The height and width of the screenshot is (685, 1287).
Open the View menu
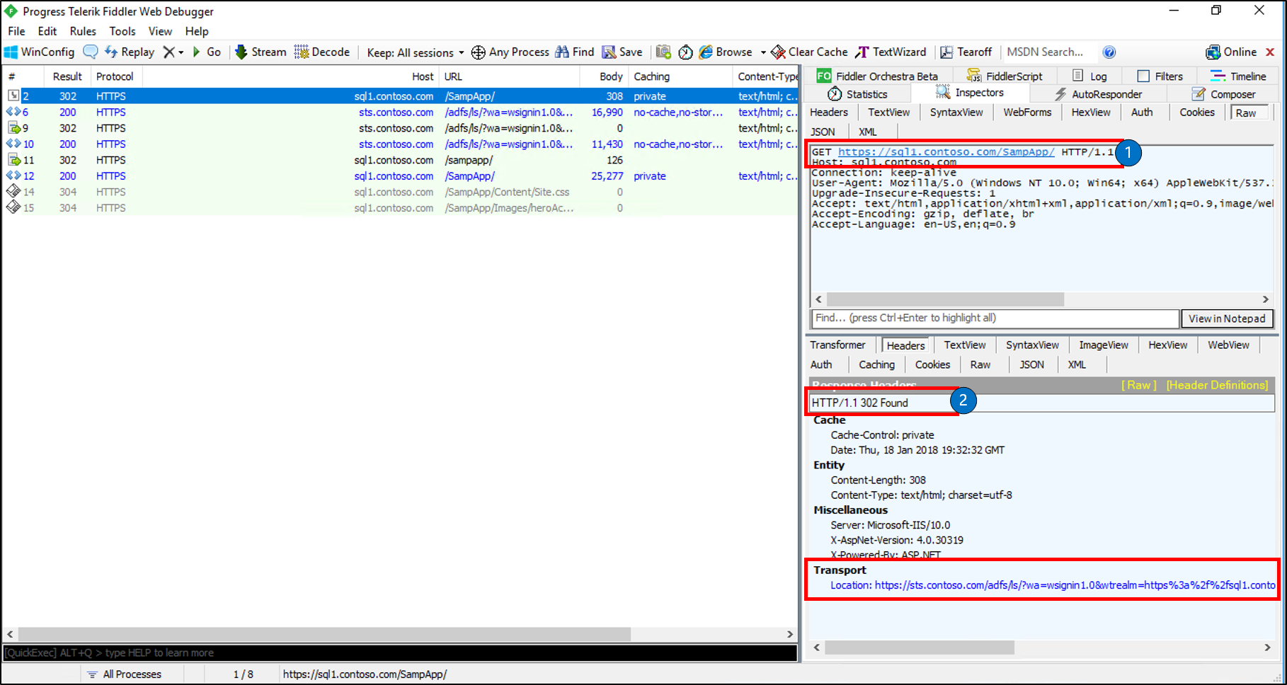[160, 31]
